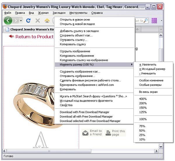Choose Отправить ссылку…
This screenshot has height=161, width=175.
pyautogui.click(x=94, y=40)
